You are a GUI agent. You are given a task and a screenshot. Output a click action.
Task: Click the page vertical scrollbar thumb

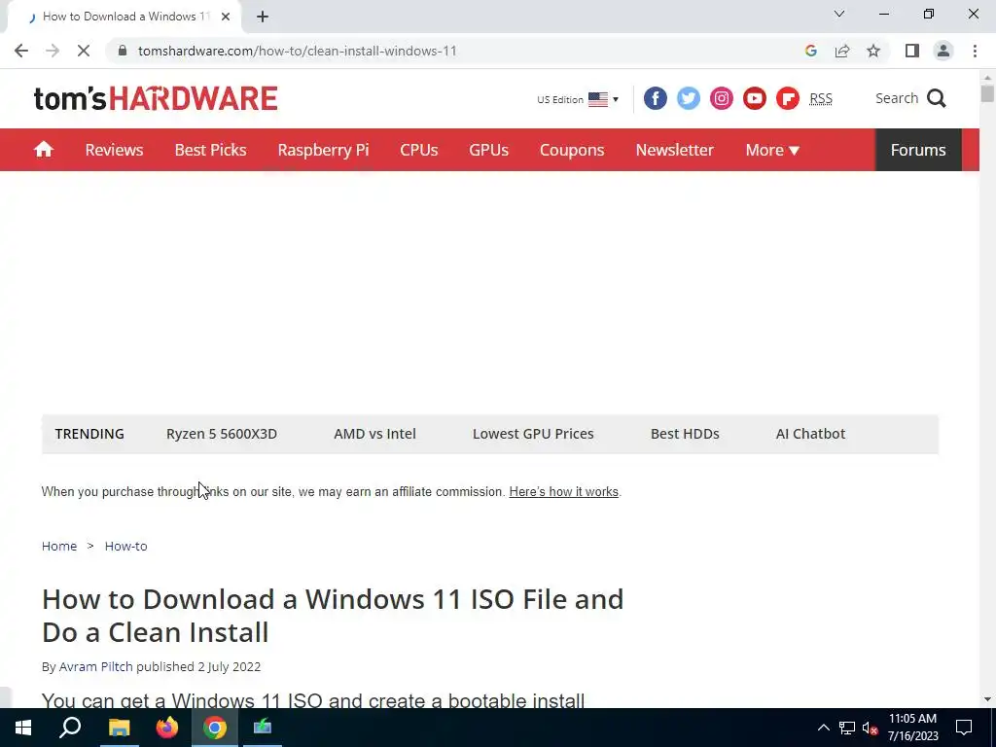pyautogui.click(x=987, y=93)
